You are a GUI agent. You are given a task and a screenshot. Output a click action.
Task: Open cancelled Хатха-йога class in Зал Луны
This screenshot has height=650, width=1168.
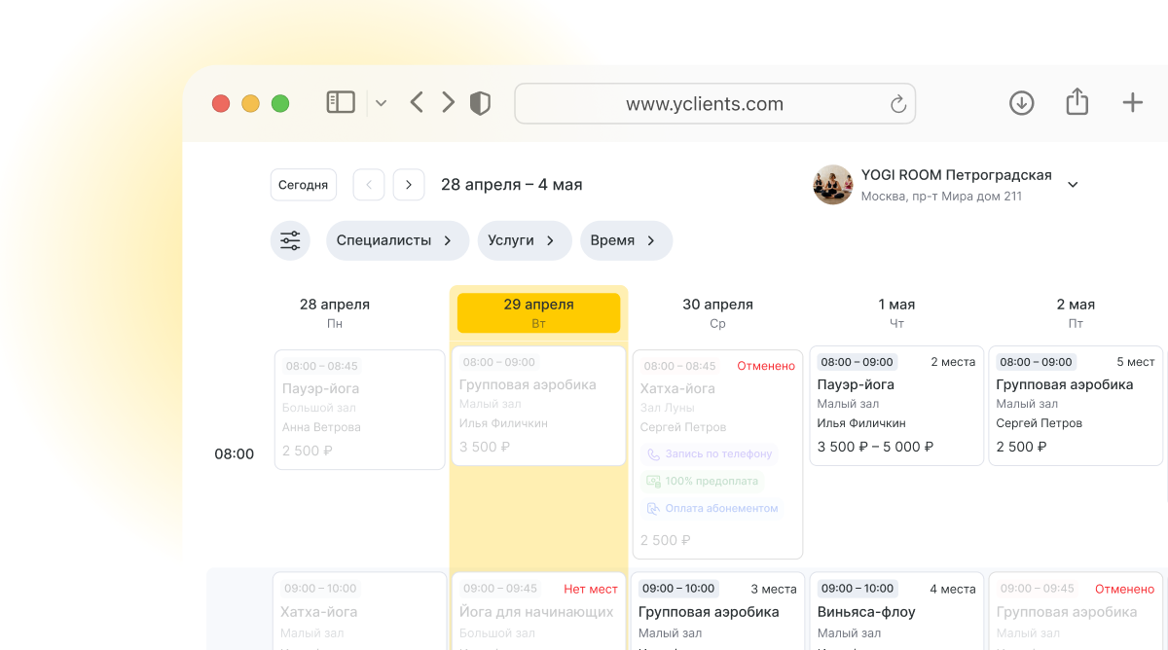click(717, 454)
